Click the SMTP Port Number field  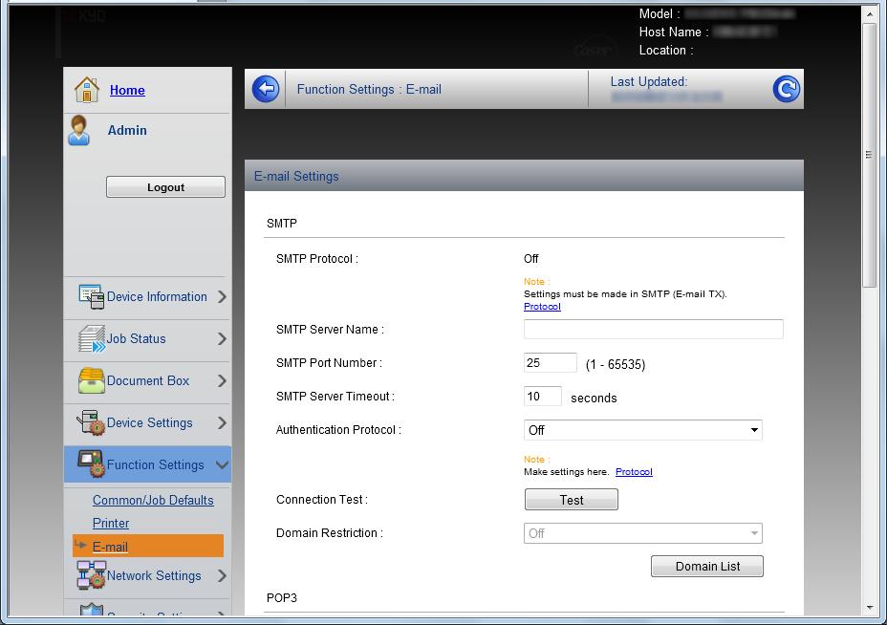(551, 362)
